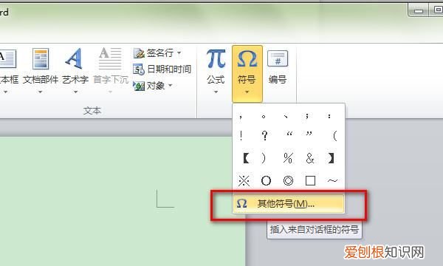Expand the 文本框 dropdown arrow

[5, 92]
